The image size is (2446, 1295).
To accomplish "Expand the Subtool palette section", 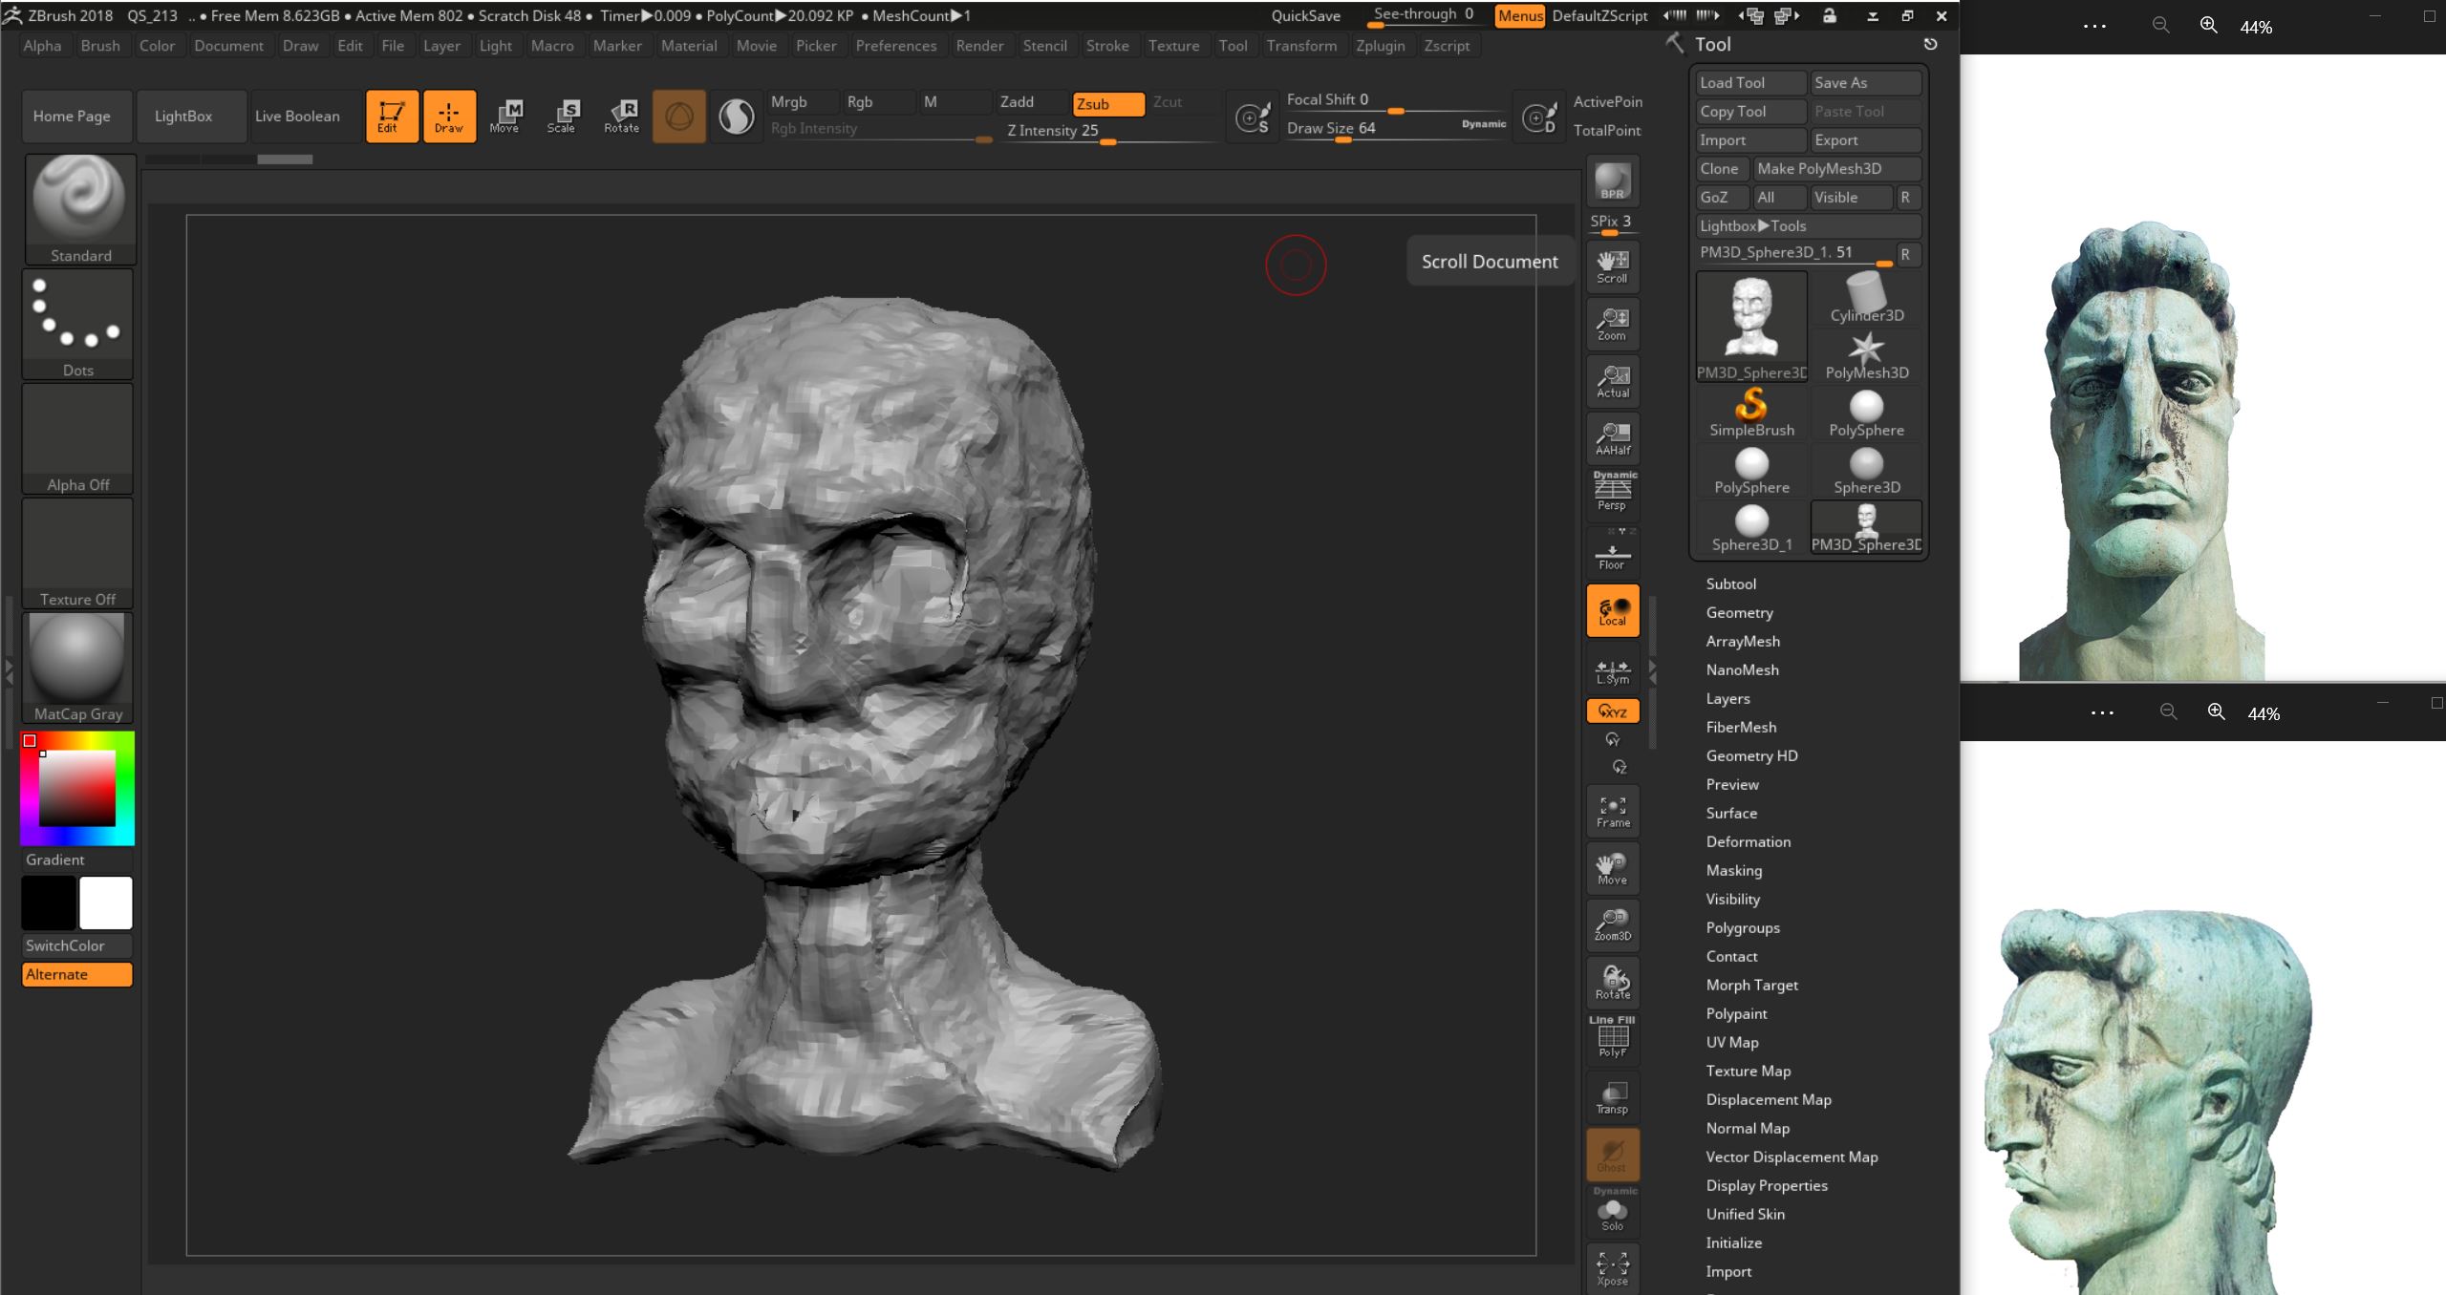I will click(x=1730, y=584).
